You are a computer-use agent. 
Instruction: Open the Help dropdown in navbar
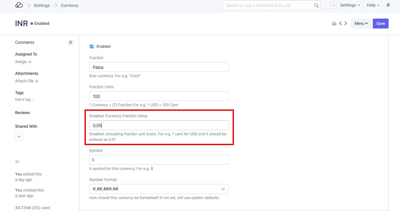click(x=373, y=5)
